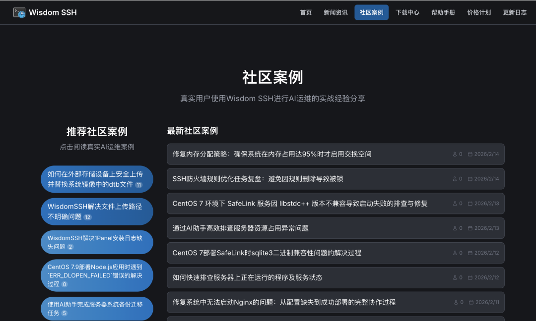Open the 帮助手册 nav item
This screenshot has width=536, height=321.
[x=443, y=12]
